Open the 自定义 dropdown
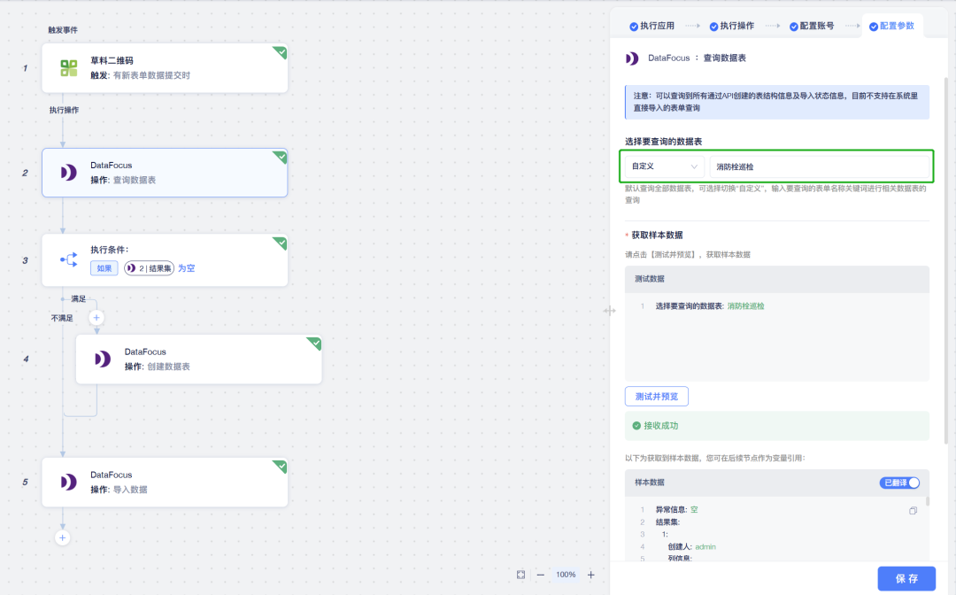956x595 pixels. (x=665, y=166)
